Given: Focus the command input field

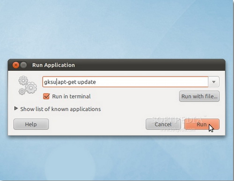Looking at the screenshot, I should click(x=125, y=82).
